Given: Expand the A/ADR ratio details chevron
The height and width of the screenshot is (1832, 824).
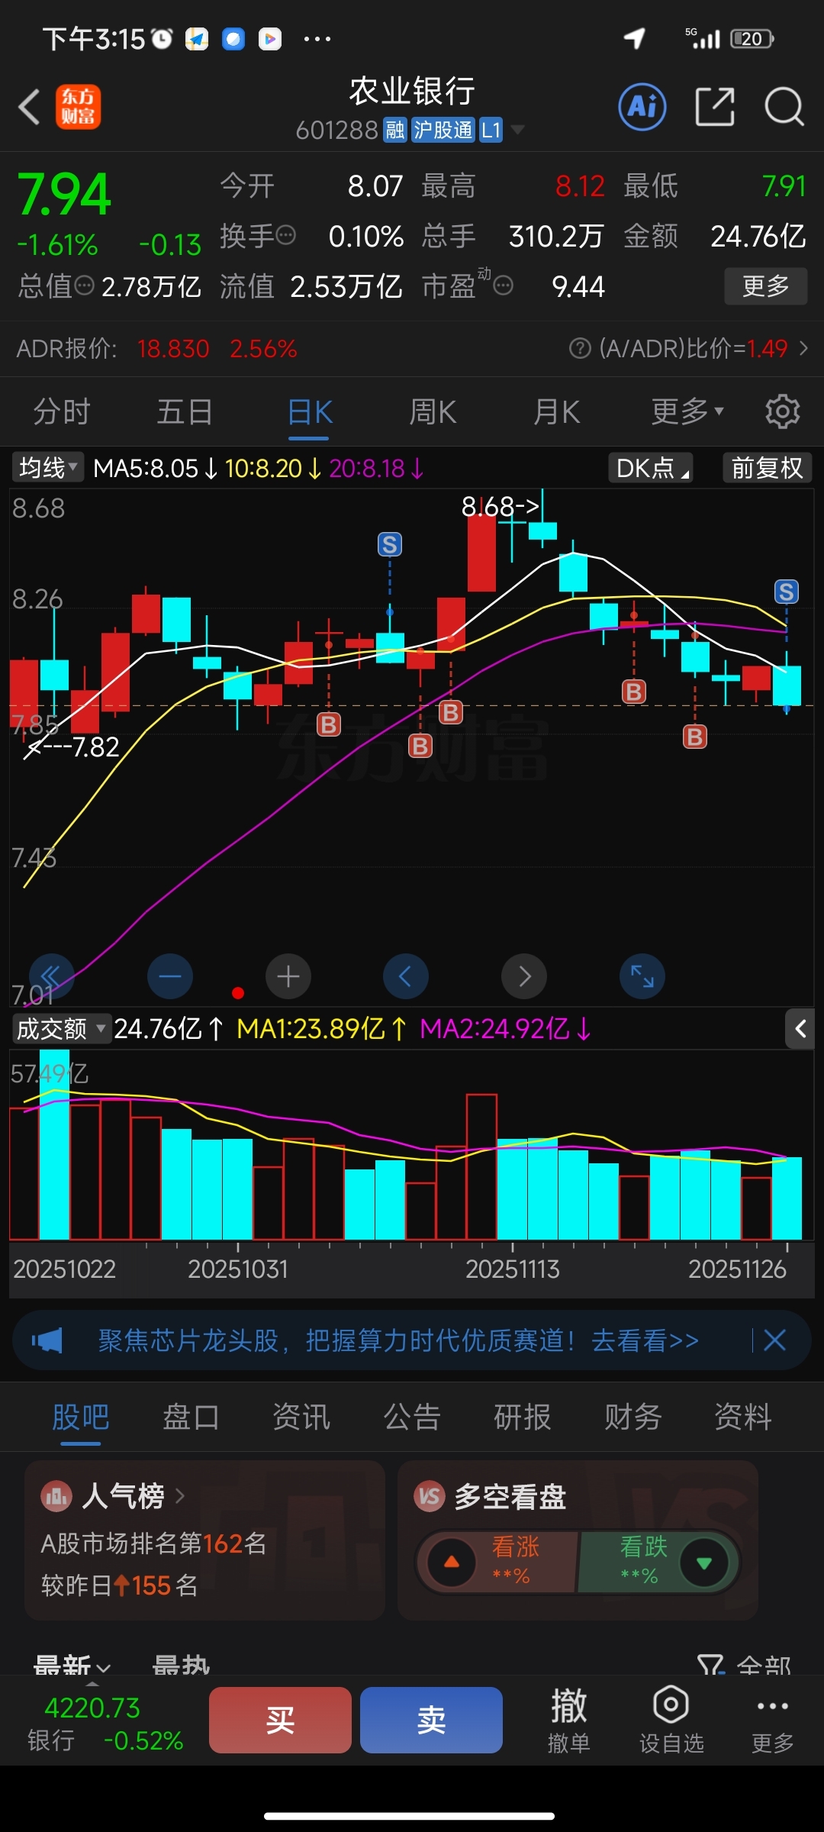Looking at the screenshot, I should click(x=803, y=349).
